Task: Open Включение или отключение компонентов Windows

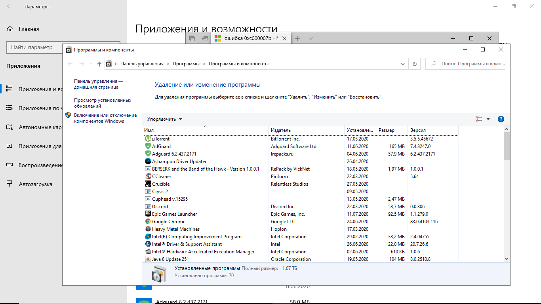Action: pyautogui.click(x=105, y=118)
